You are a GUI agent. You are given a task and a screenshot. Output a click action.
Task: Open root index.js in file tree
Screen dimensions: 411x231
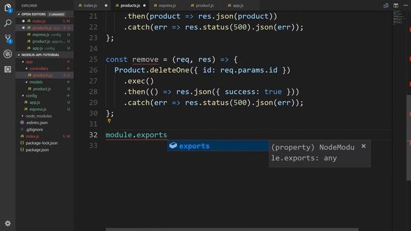coord(44,136)
